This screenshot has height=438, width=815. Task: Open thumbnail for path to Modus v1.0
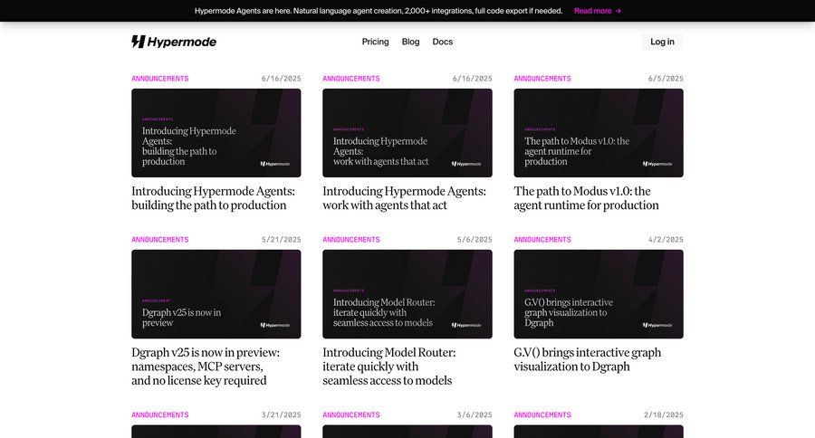click(599, 133)
